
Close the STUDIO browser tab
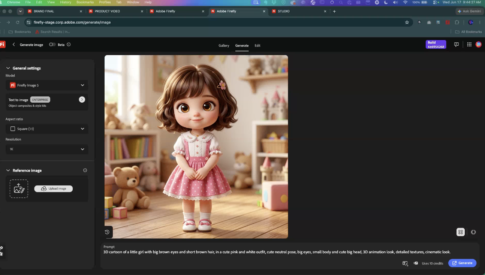pyautogui.click(x=325, y=11)
